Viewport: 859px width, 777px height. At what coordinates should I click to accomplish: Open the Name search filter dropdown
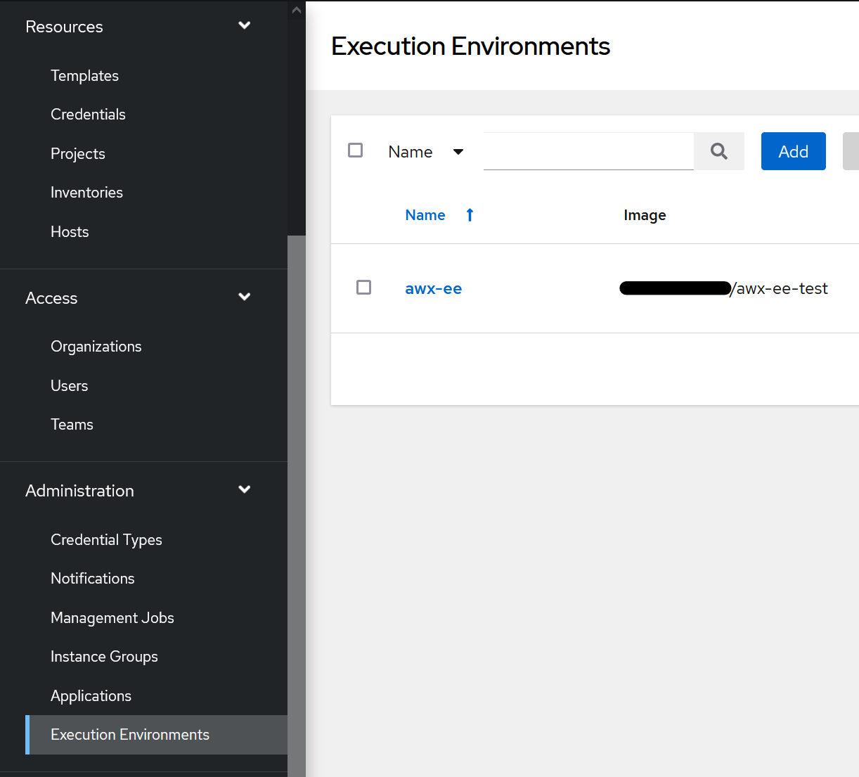425,152
